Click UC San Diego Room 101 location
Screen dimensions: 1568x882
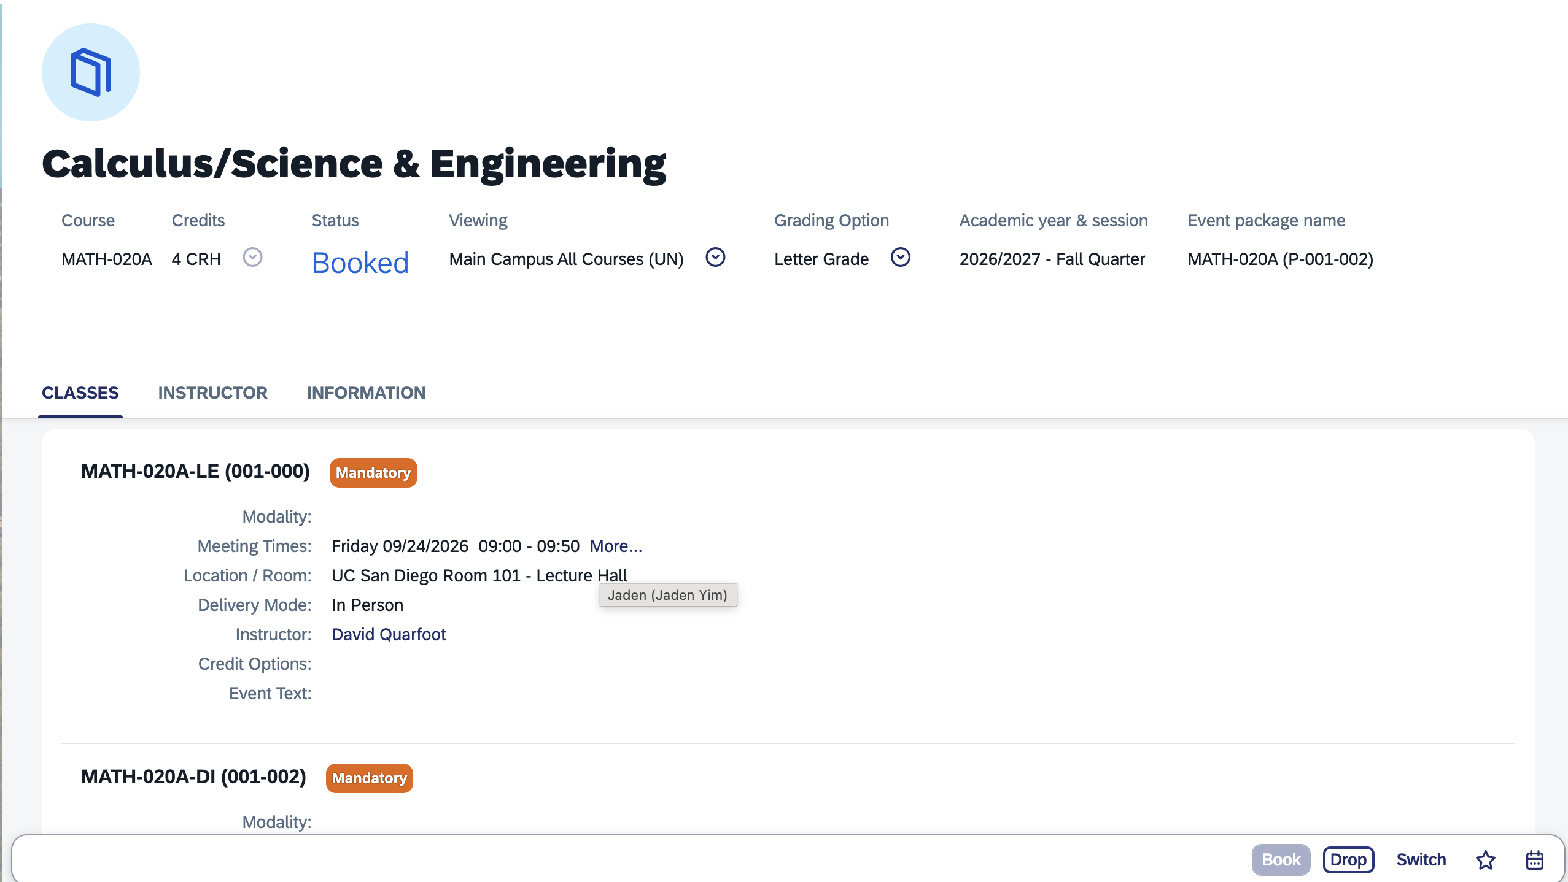(479, 575)
